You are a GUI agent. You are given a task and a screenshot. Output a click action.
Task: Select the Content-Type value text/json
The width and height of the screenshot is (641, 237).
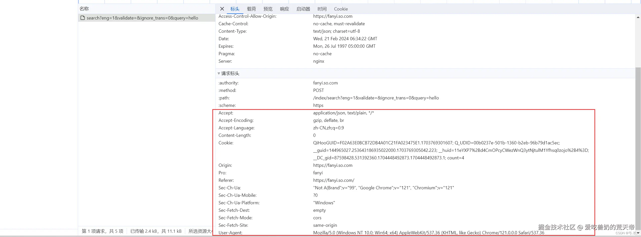(336, 31)
